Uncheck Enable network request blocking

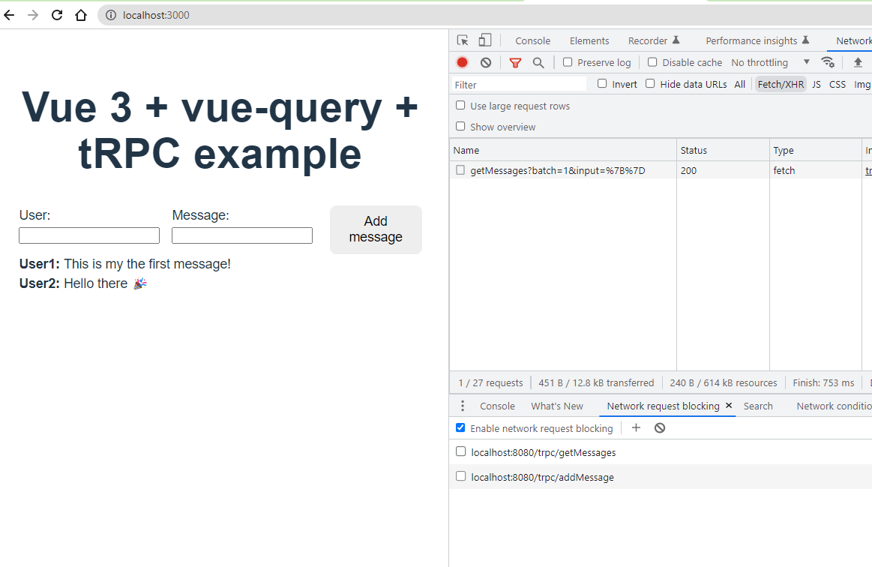click(460, 427)
